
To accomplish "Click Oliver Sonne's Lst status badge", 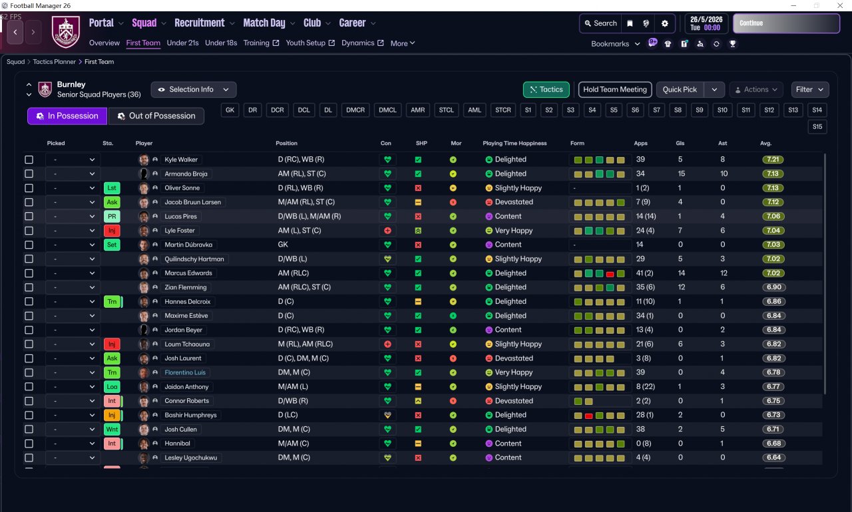I will (x=112, y=188).
